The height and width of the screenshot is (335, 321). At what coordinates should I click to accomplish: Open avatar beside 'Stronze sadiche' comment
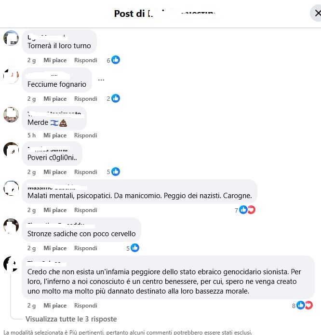pos(11,226)
